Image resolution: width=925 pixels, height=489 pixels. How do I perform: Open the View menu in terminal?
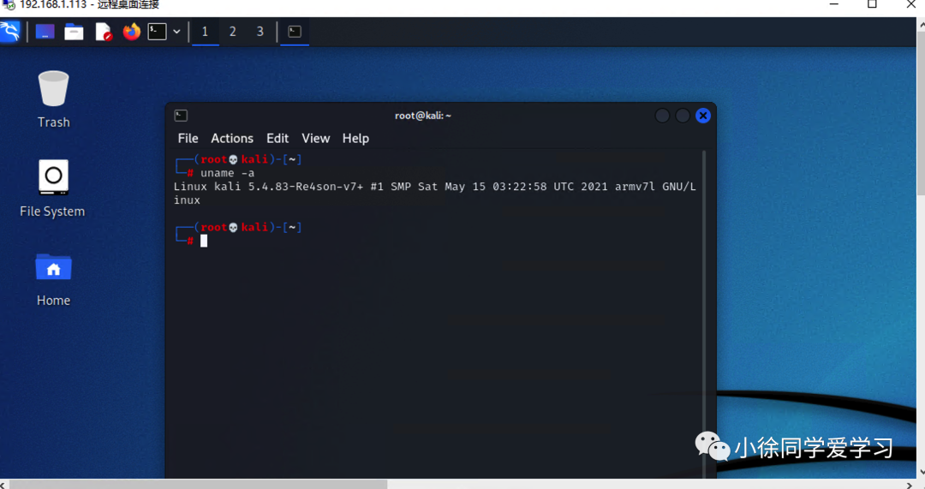[315, 138]
